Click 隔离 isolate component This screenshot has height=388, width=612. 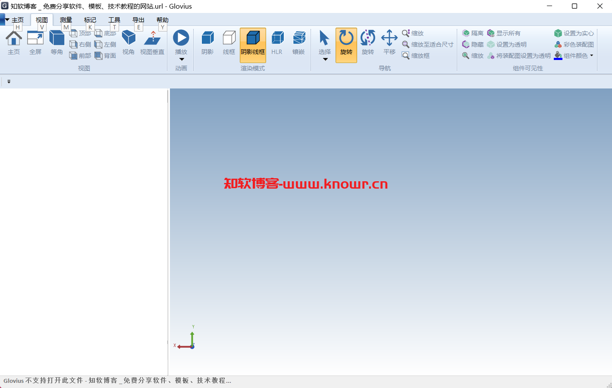(473, 33)
